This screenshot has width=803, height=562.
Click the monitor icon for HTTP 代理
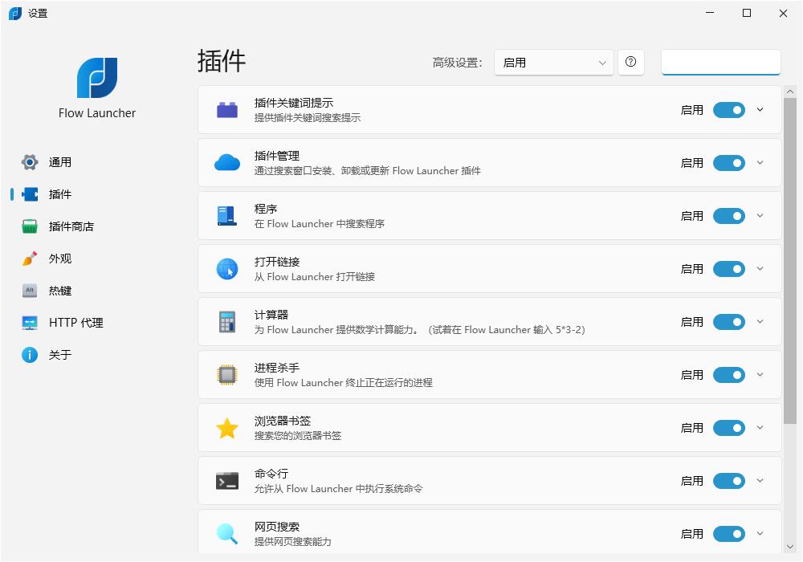point(30,323)
